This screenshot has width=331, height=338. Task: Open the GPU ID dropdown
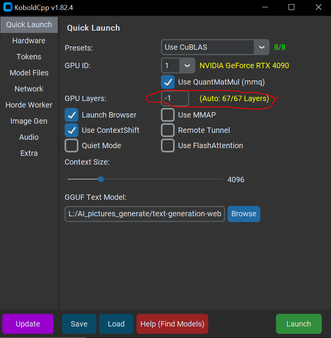178,65
